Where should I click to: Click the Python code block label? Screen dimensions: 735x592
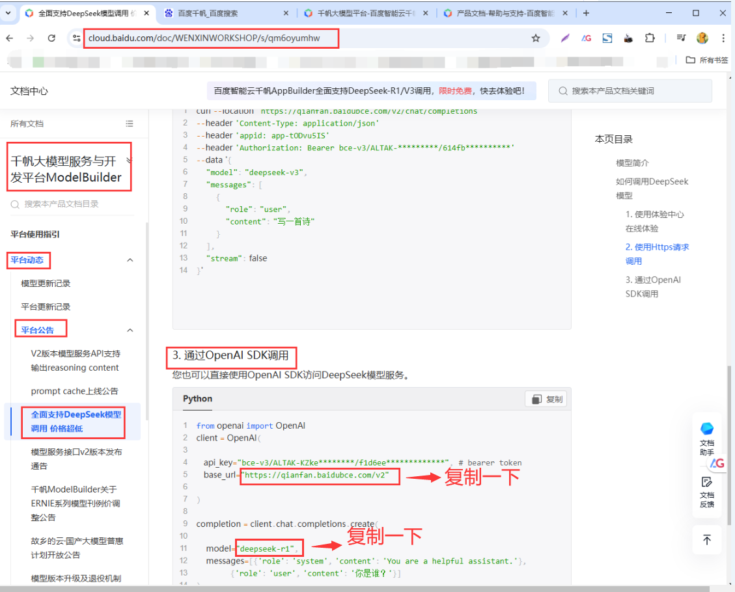[197, 399]
